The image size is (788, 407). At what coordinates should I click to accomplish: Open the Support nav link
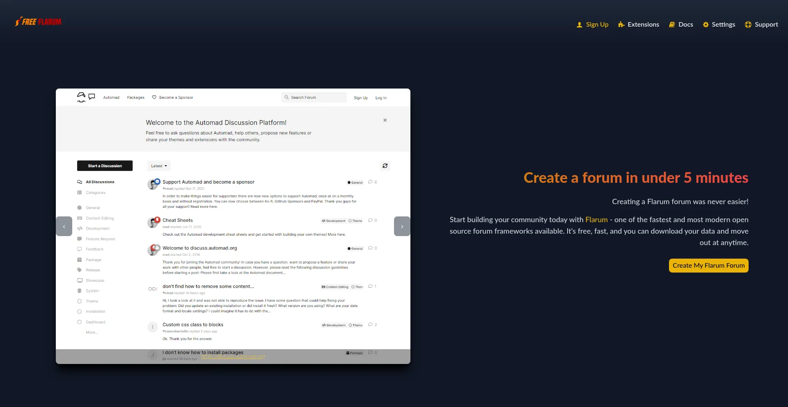click(761, 25)
